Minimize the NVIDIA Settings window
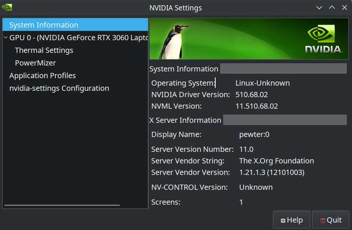Screen dimensions: 352x230 [319, 8]
